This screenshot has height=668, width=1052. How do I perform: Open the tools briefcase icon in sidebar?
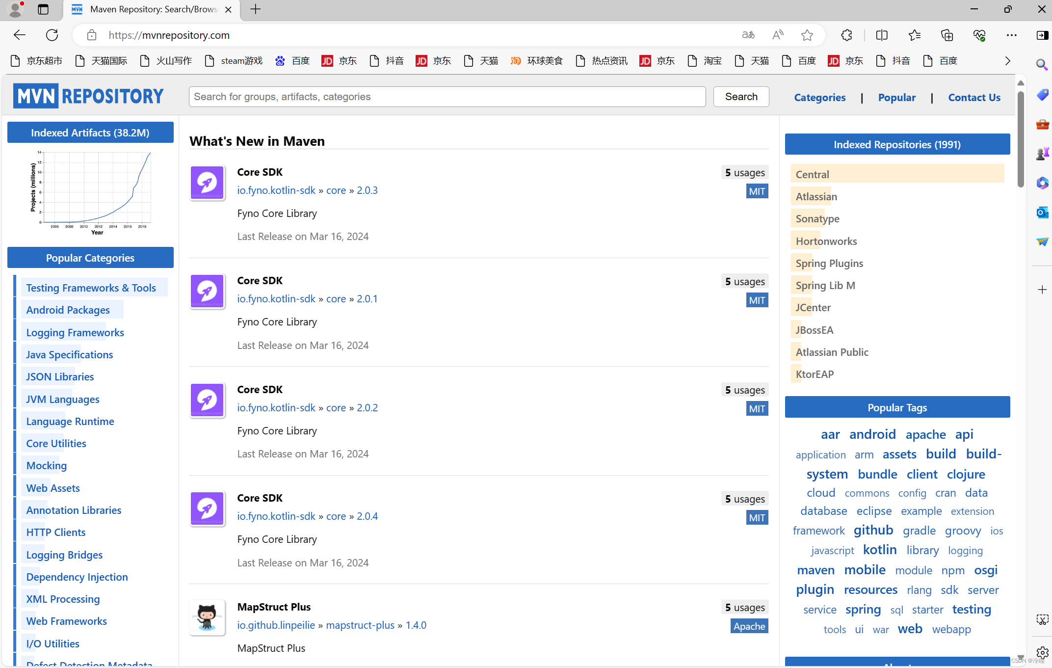1042,124
